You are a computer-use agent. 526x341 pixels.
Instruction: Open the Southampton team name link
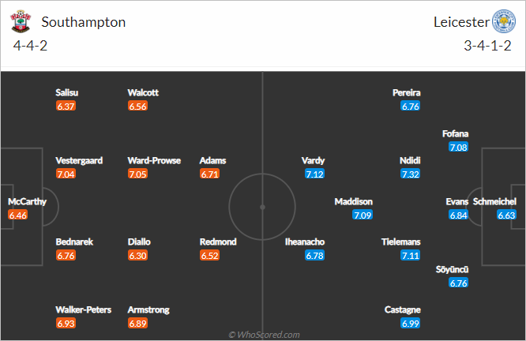click(84, 22)
